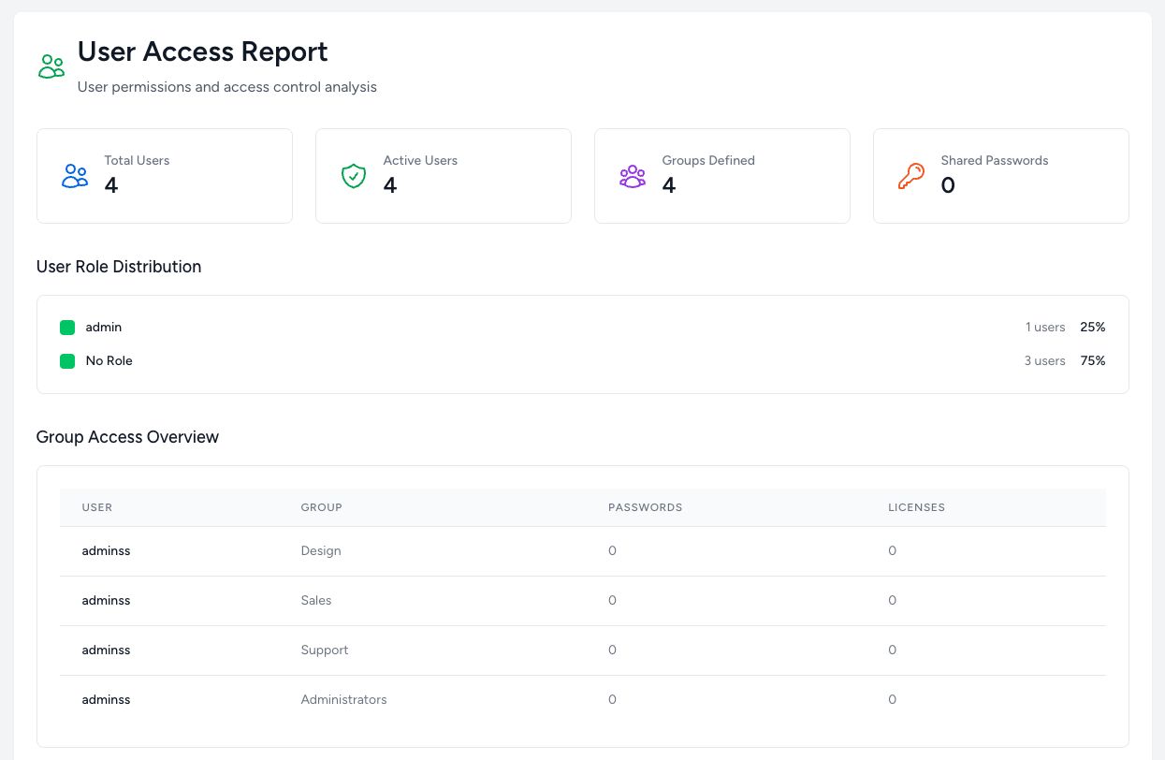Click the '1 users' count for admin

click(x=1044, y=328)
